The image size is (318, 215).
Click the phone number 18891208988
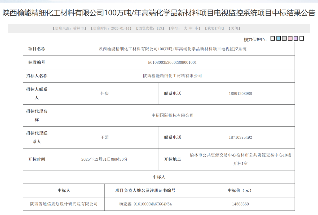(x=240, y=93)
